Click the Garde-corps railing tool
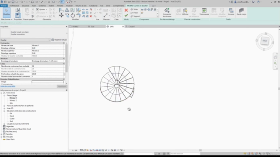The height and width of the screenshot is (157, 280). pos(241,12)
